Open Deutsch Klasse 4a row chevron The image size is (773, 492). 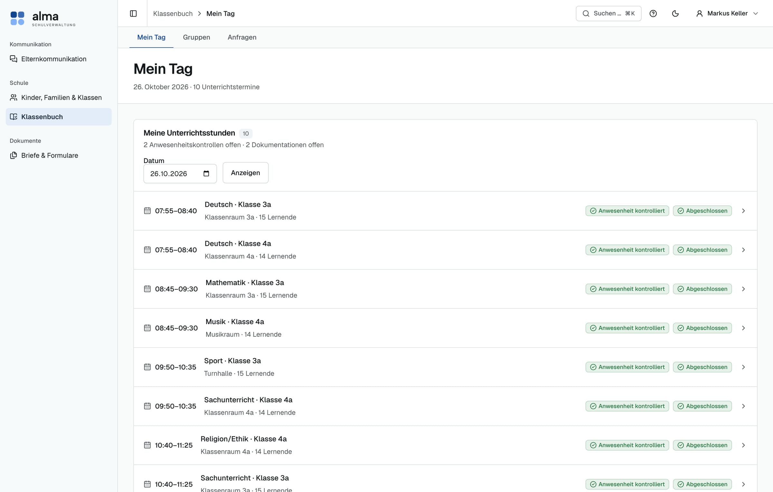(x=743, y=250)
